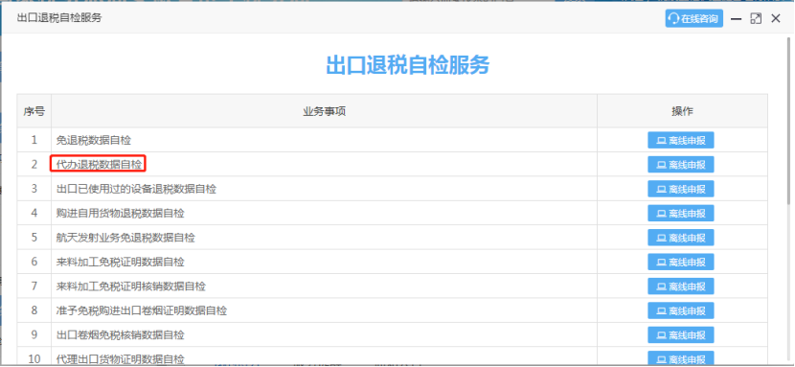Maximize the 出口退税自检服务 window
The image size is (795, 367).
(756, 19)
